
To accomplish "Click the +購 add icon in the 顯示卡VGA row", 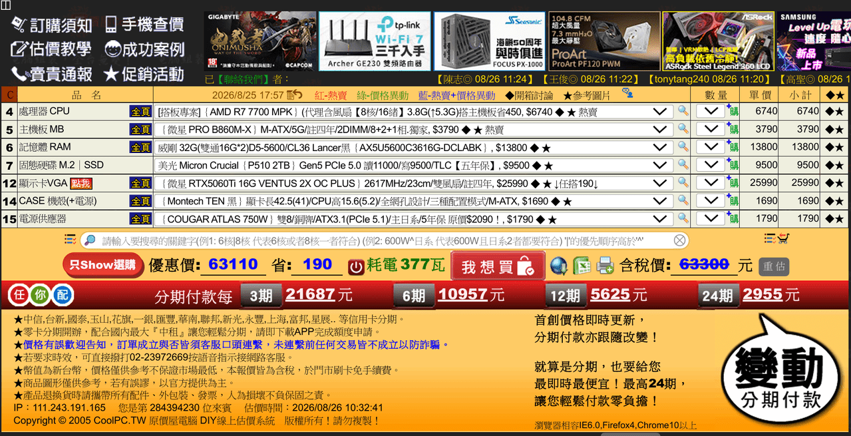I will pyautogui.click(x=733, y=182).
